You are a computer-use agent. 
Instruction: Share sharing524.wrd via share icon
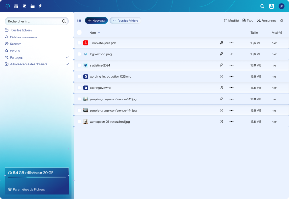222,88
